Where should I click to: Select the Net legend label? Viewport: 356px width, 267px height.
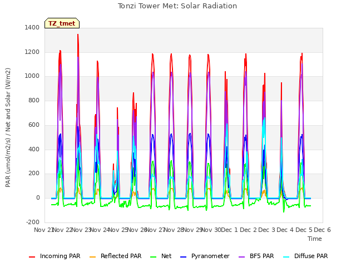pyautogui.click(x=166, y=256)
